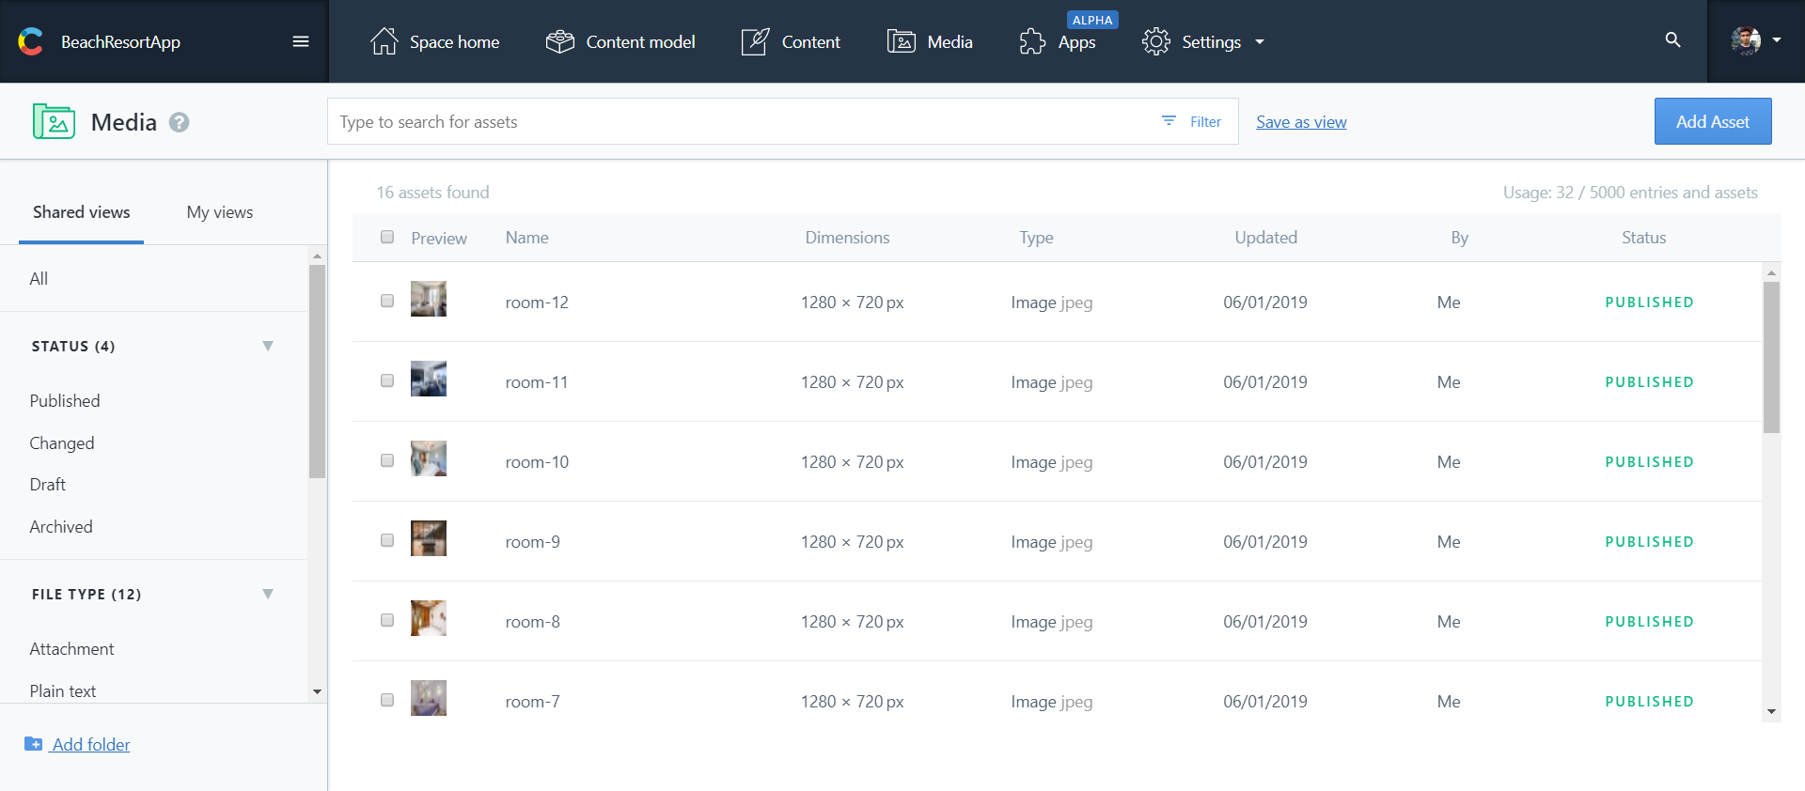Check the room-11 row checkbox
The image size is (1805, 791).
(x=387, y=380)
